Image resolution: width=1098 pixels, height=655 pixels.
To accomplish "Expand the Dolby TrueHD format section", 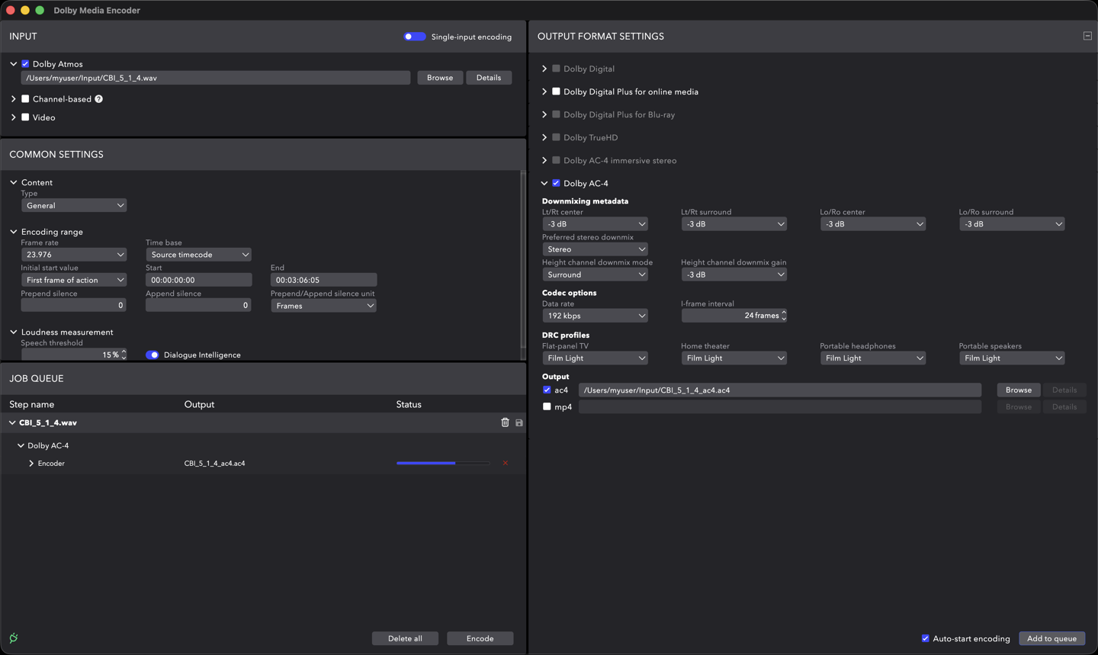I will pyautogui.click(x=544, y=137).
